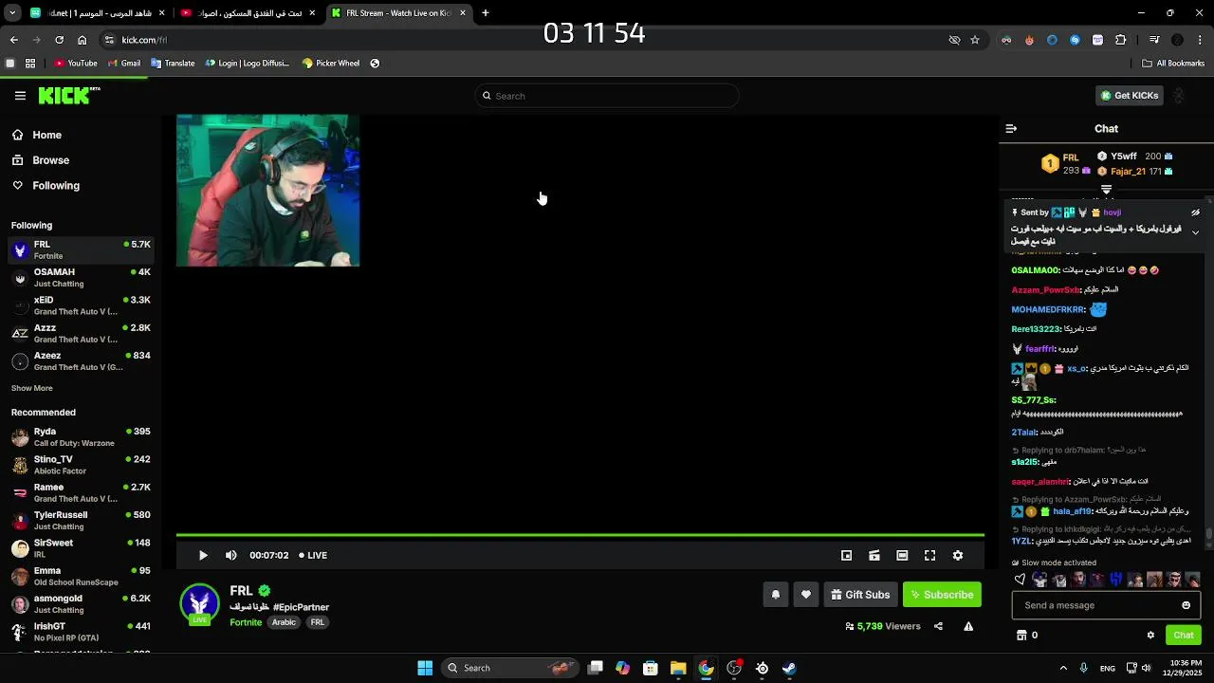The image size is (1214, 683).
Task: Open the browser tab search dropdown
Action: [x=12, y=13]
